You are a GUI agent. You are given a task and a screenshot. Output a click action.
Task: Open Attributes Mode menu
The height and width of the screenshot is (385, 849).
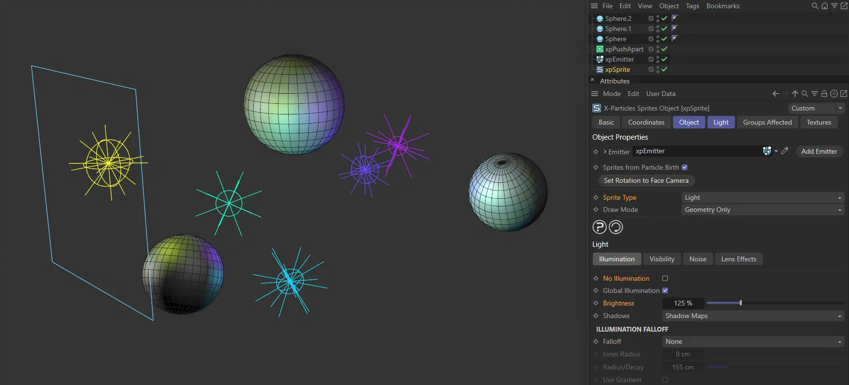click(612, 94)
